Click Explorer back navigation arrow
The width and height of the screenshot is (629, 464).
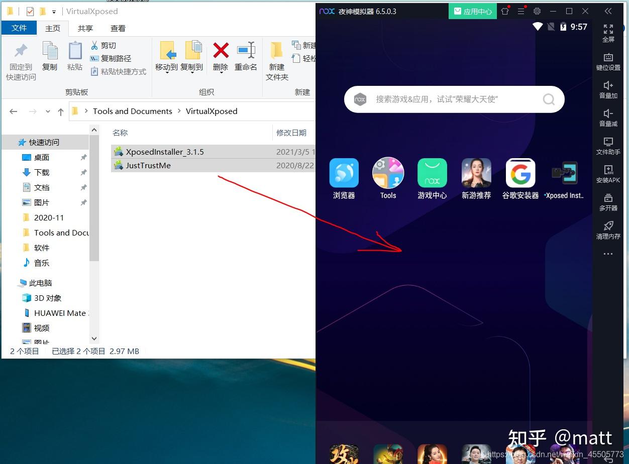pos(14,111)
